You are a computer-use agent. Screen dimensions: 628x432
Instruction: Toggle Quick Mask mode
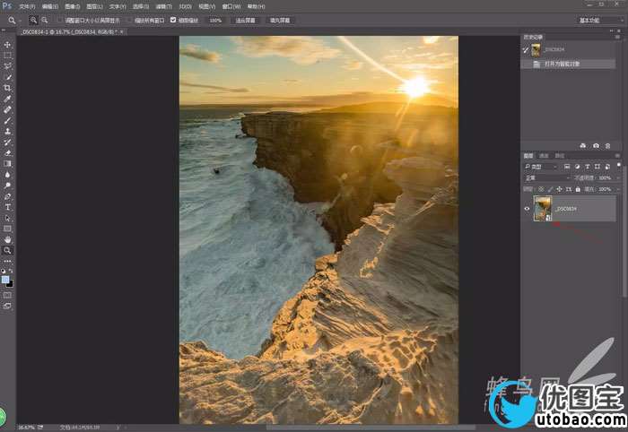(x=7, y=295)
